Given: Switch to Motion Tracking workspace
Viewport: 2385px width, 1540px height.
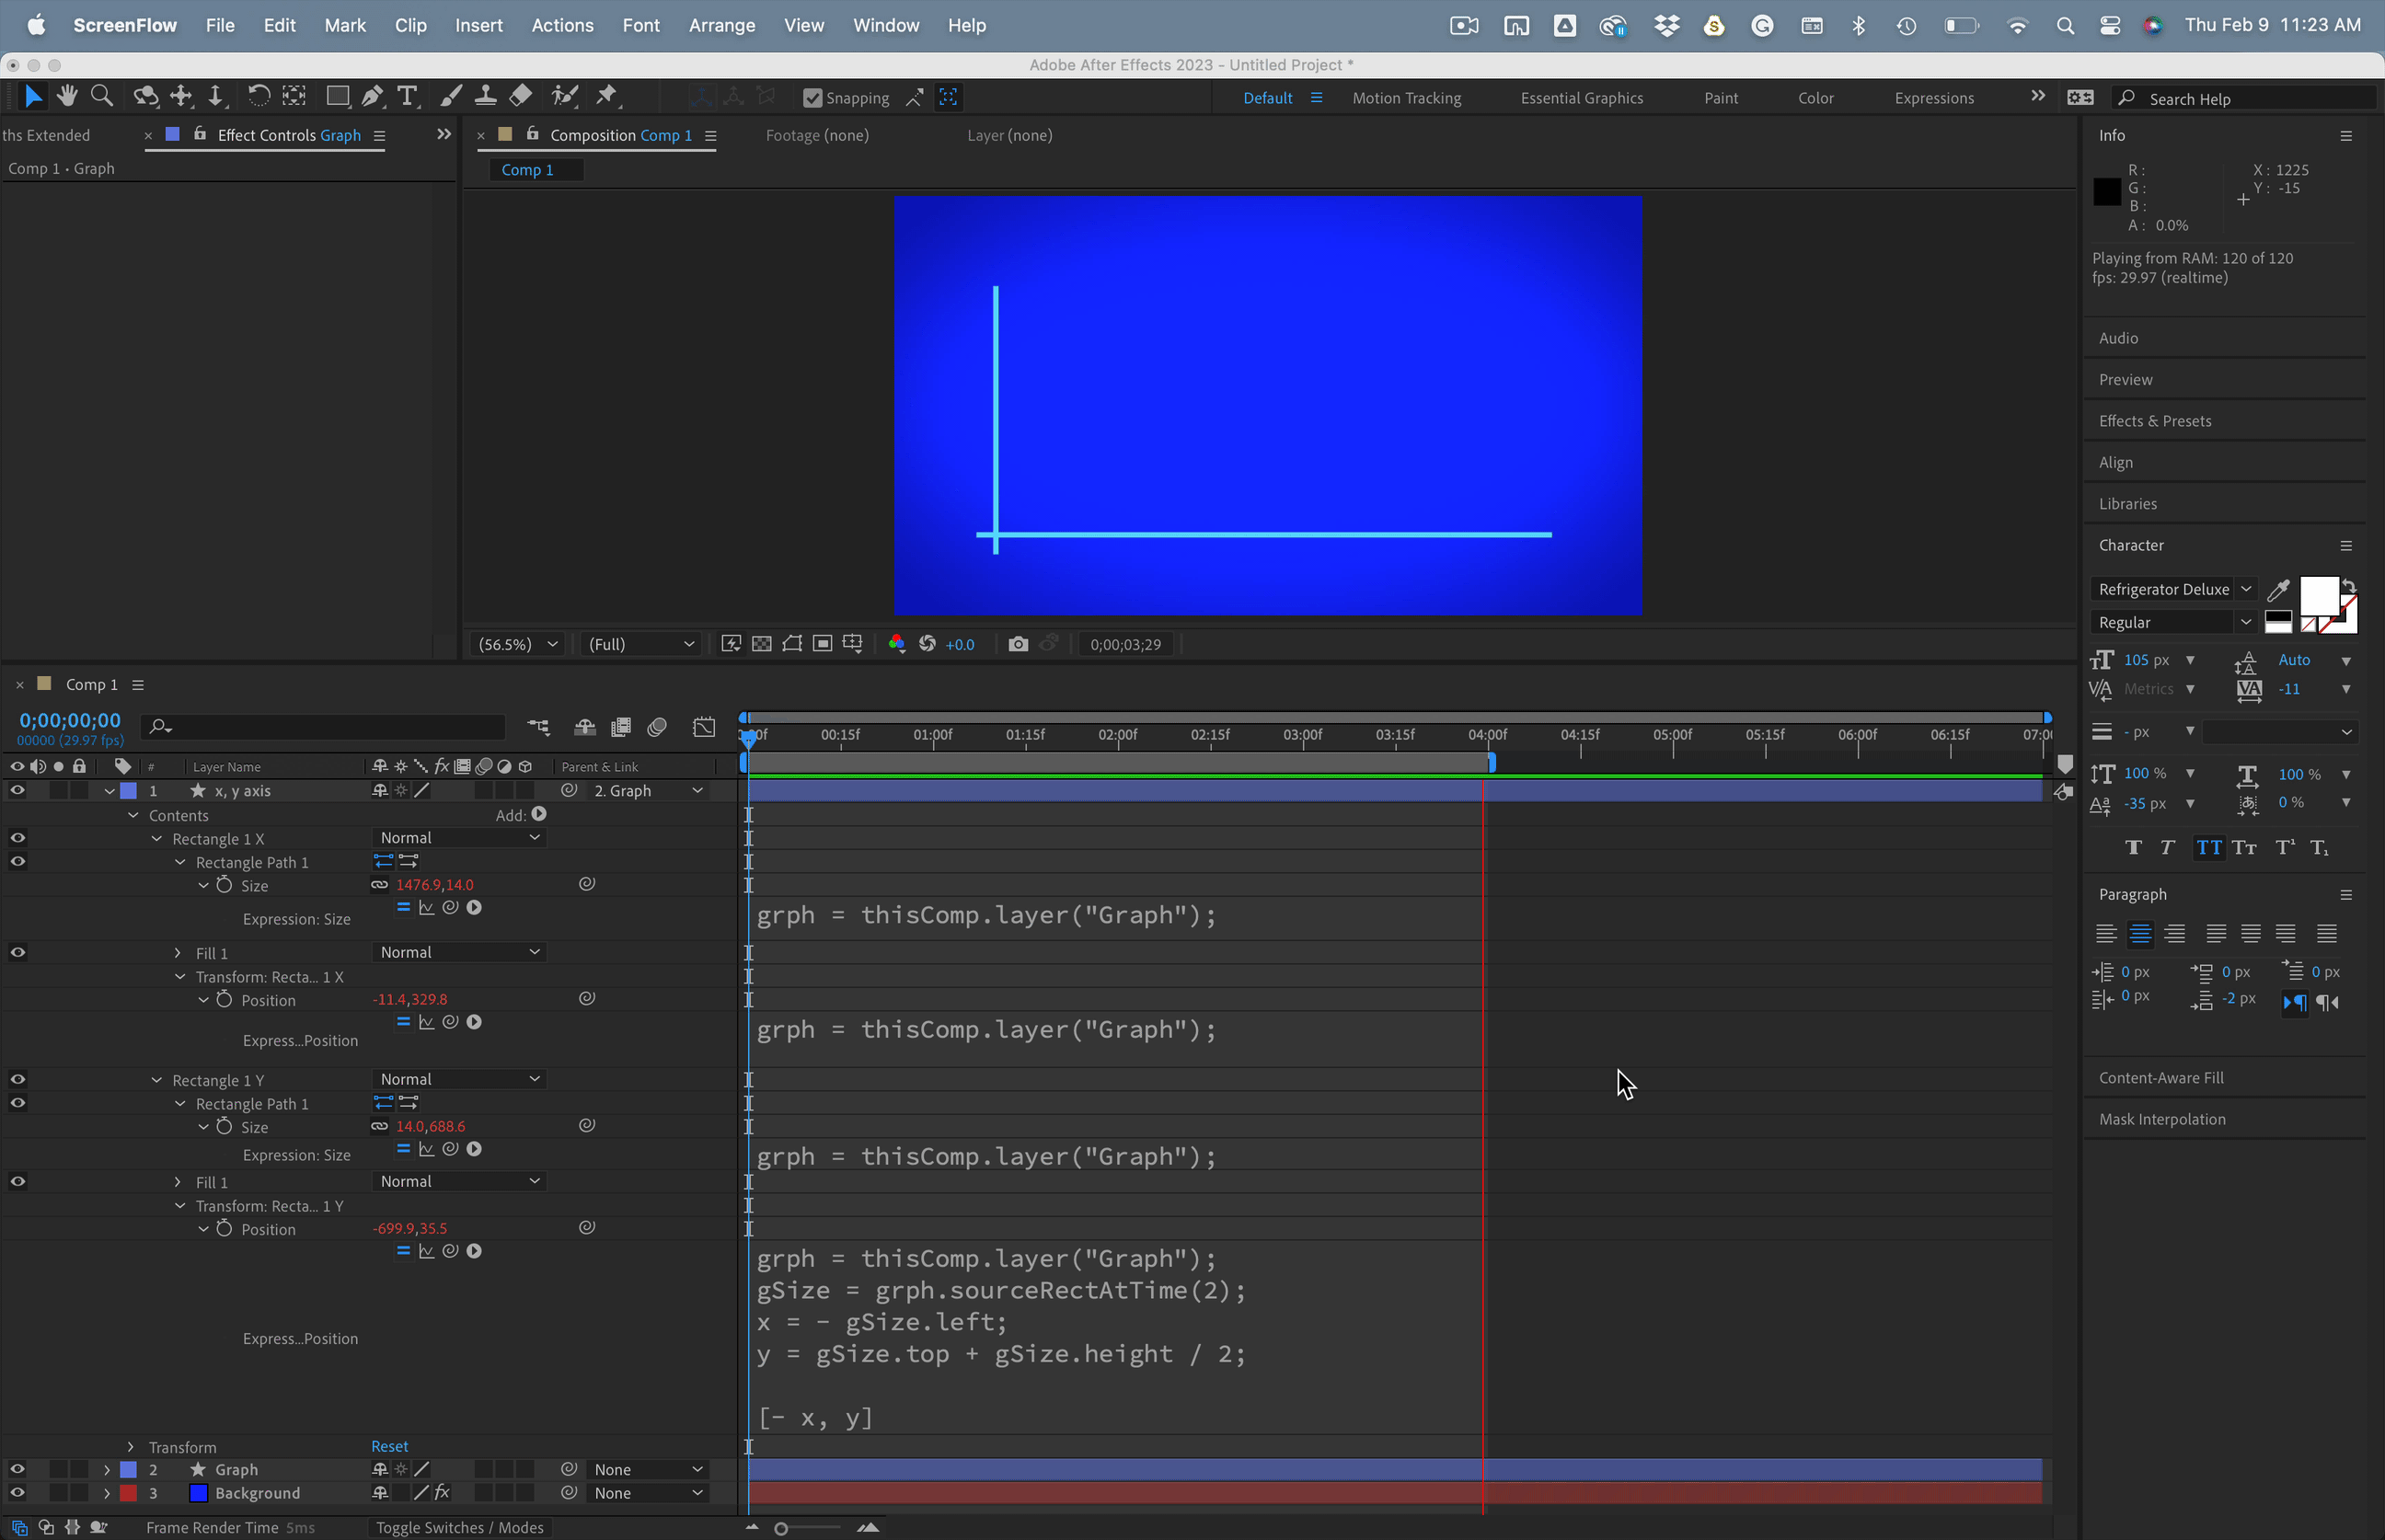Looking at the screenshot, I should coord(1406,98).
